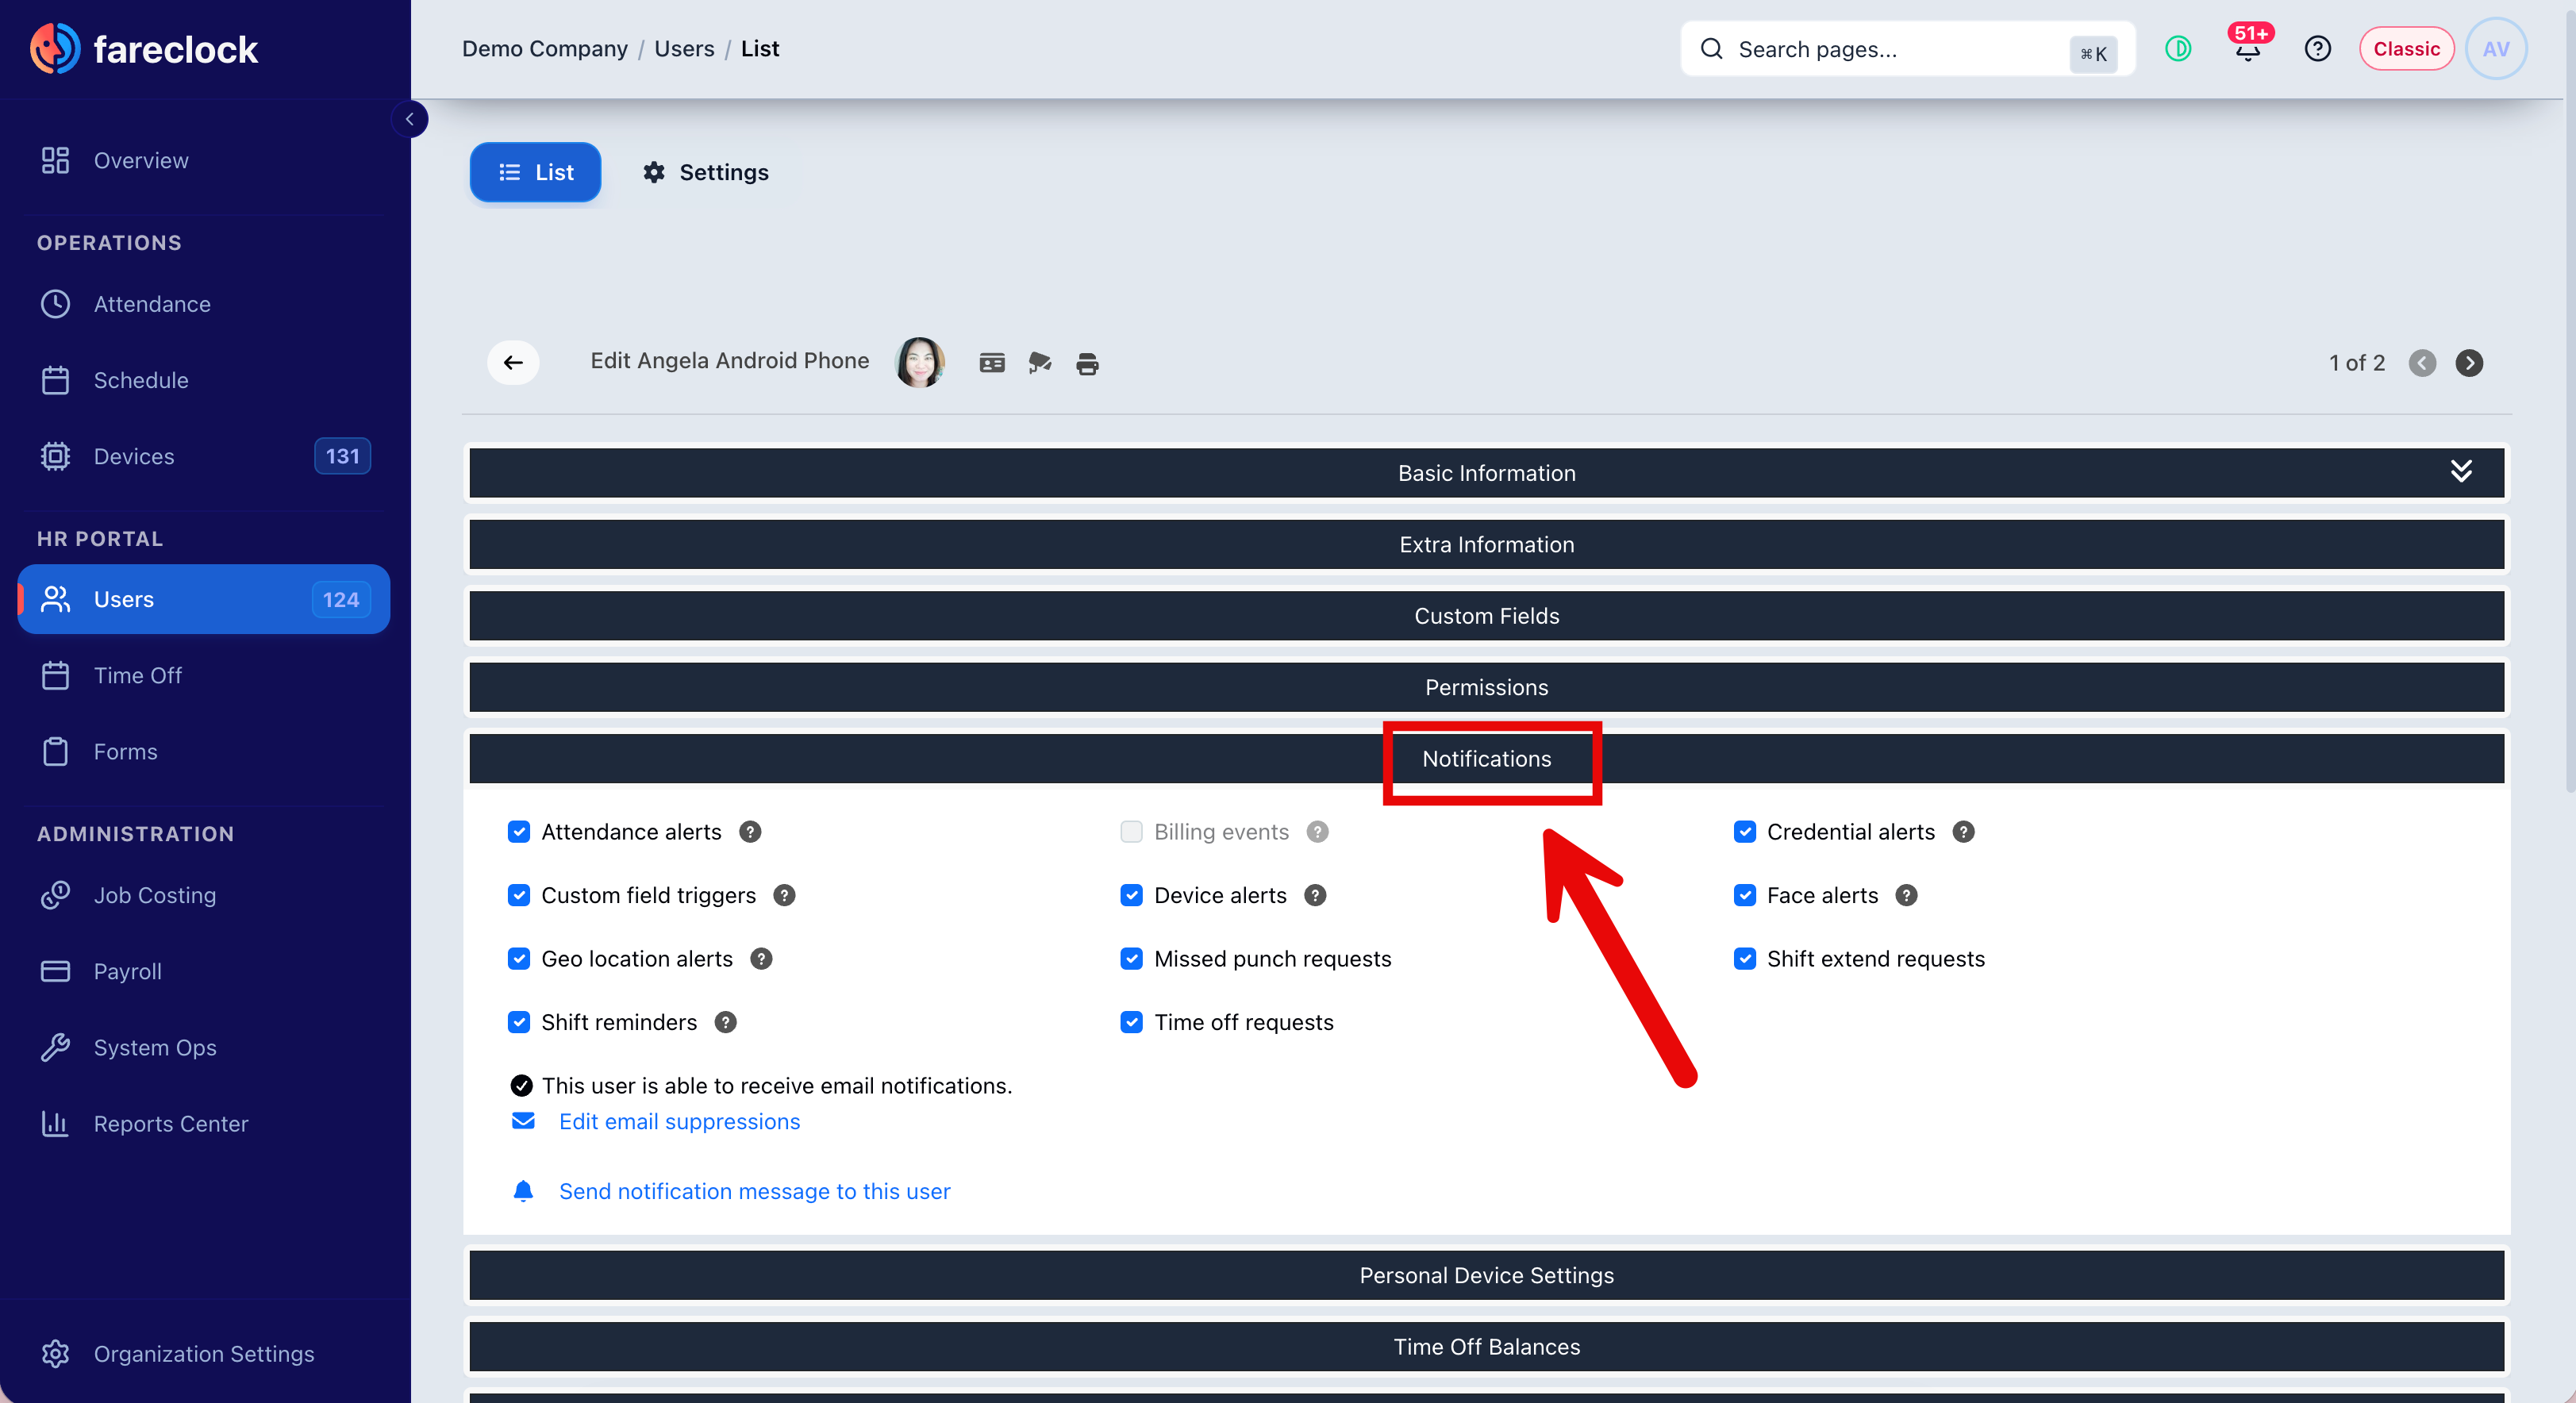Screen dimensions: 2576x1403
Task: Click the ID card icon beside user photo
Action: [x=992, y=363]
